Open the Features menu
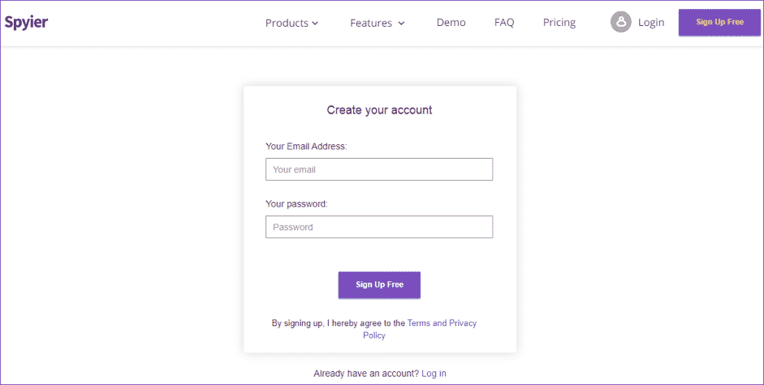The height and width of the screenshot is (385, 764). (x=371, y=23)
